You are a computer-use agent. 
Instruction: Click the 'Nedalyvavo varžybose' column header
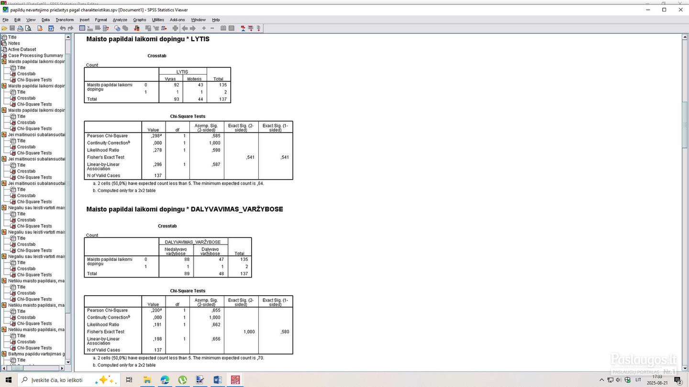[176, 251]
